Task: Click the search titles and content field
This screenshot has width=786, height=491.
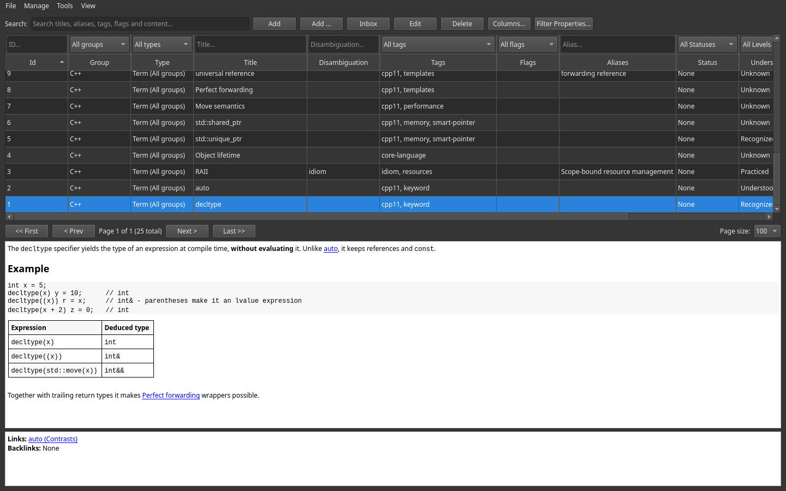Action: click(x=140, y=24)
